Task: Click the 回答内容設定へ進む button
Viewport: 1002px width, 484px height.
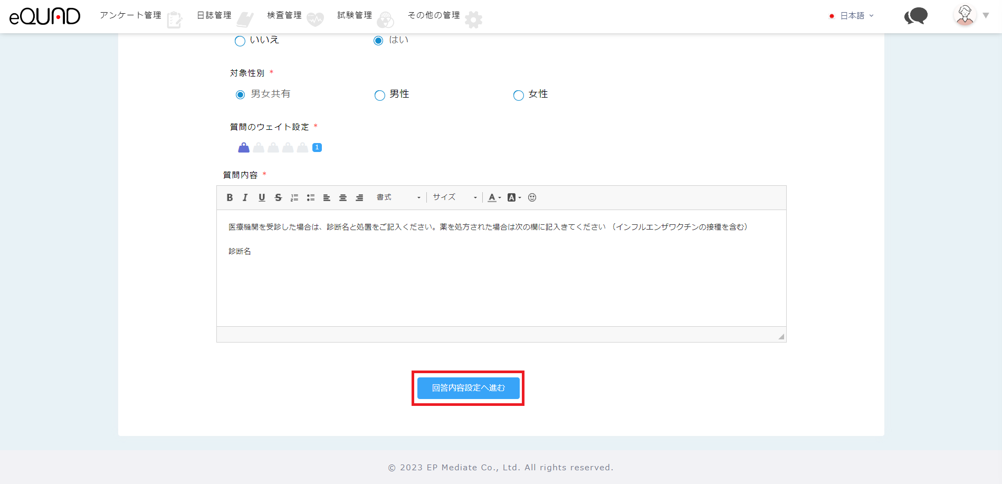Action: [x=468, y=388]
